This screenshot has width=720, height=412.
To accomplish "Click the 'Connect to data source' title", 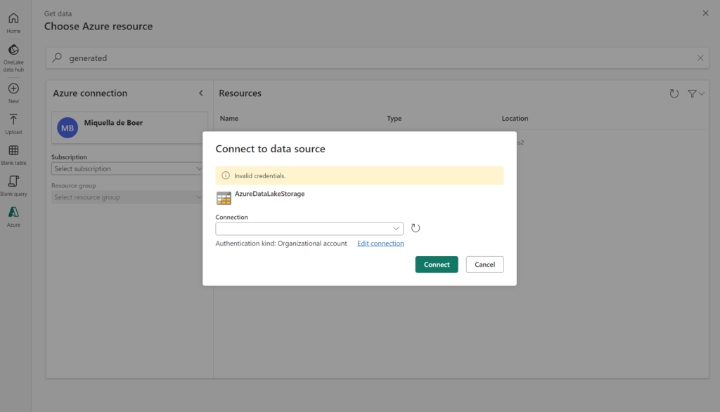I will (x=270, y=149).
